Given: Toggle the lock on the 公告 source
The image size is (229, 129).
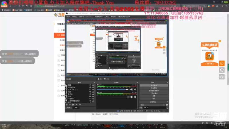Looking at the screenshot, I should 93,96.
